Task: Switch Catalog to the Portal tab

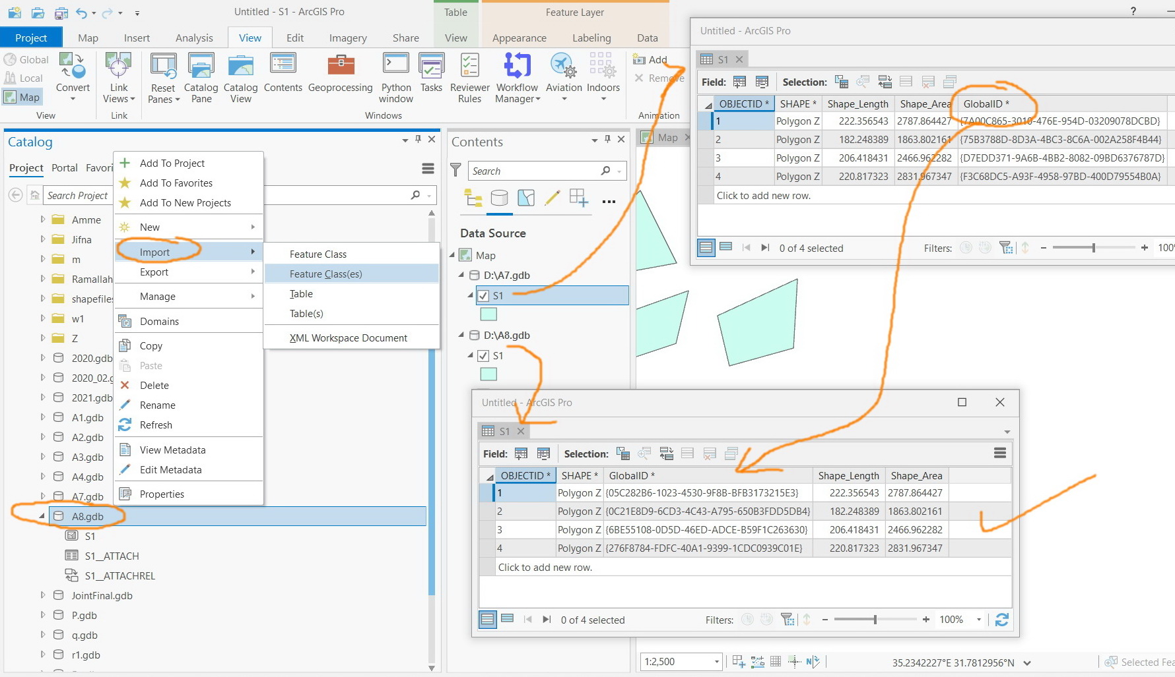Action: (x=65, y=167)
